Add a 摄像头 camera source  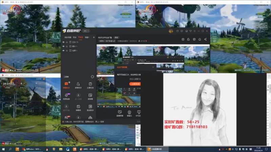pos(129,113)
